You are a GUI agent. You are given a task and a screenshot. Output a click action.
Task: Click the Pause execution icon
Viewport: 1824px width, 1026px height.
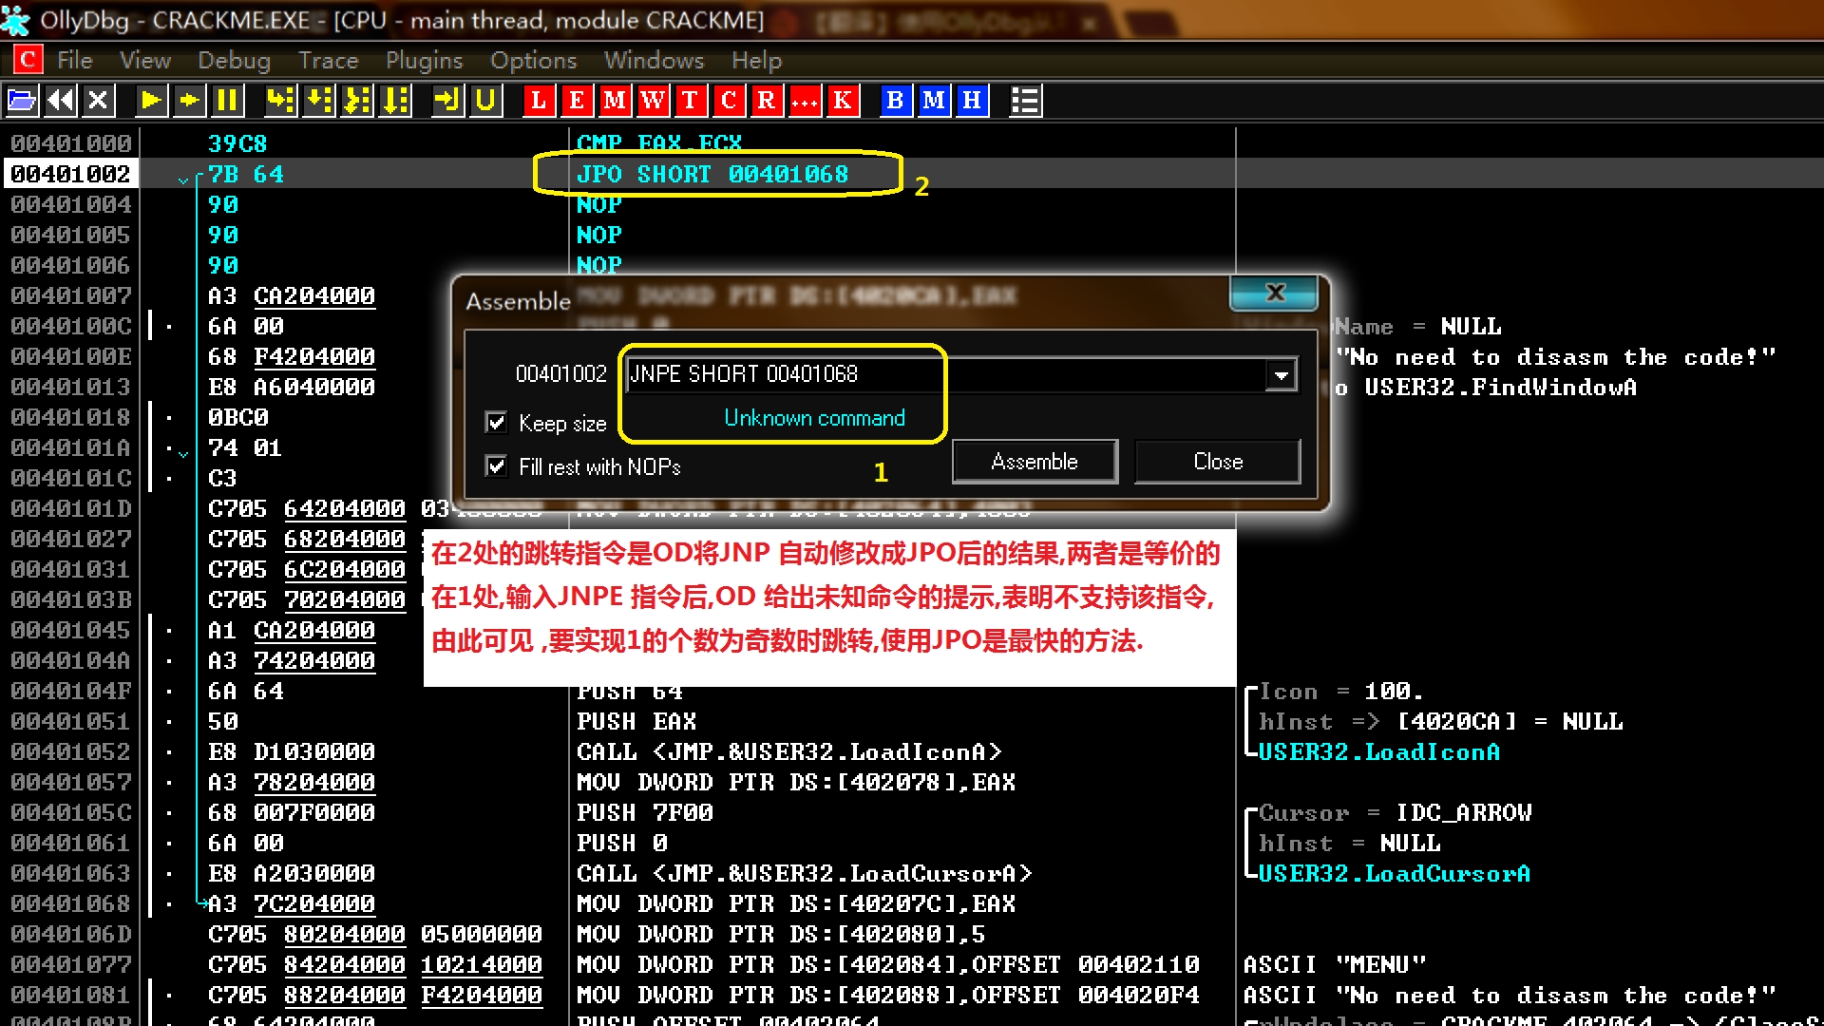[227, 100]
